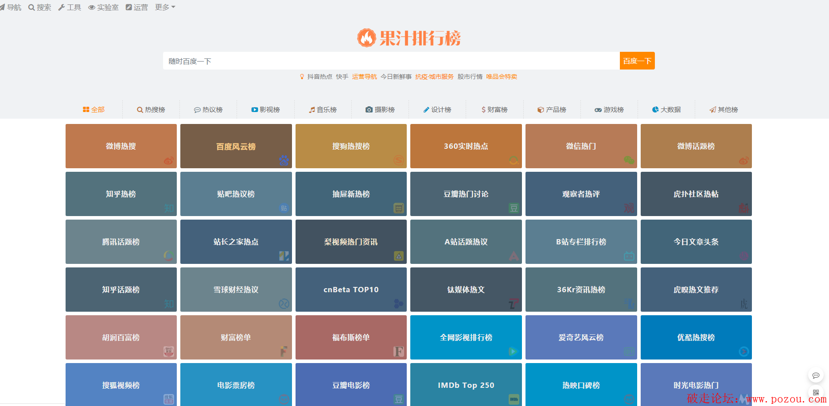Click the cnBeta icon on cnBeta TOP10 card
The image size is (829, 406).
coord(399,304)
